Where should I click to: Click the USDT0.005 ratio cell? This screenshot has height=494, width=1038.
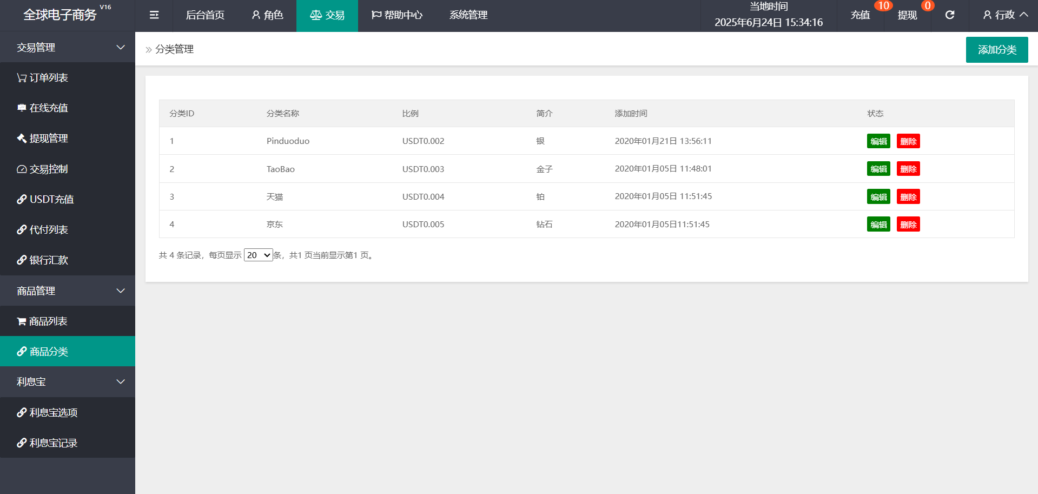coord(424,225)
